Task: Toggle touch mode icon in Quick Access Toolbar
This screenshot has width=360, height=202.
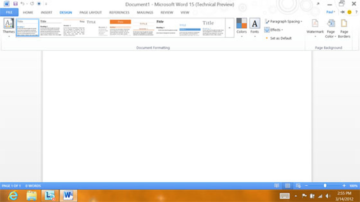Action: tap(39, 3)
